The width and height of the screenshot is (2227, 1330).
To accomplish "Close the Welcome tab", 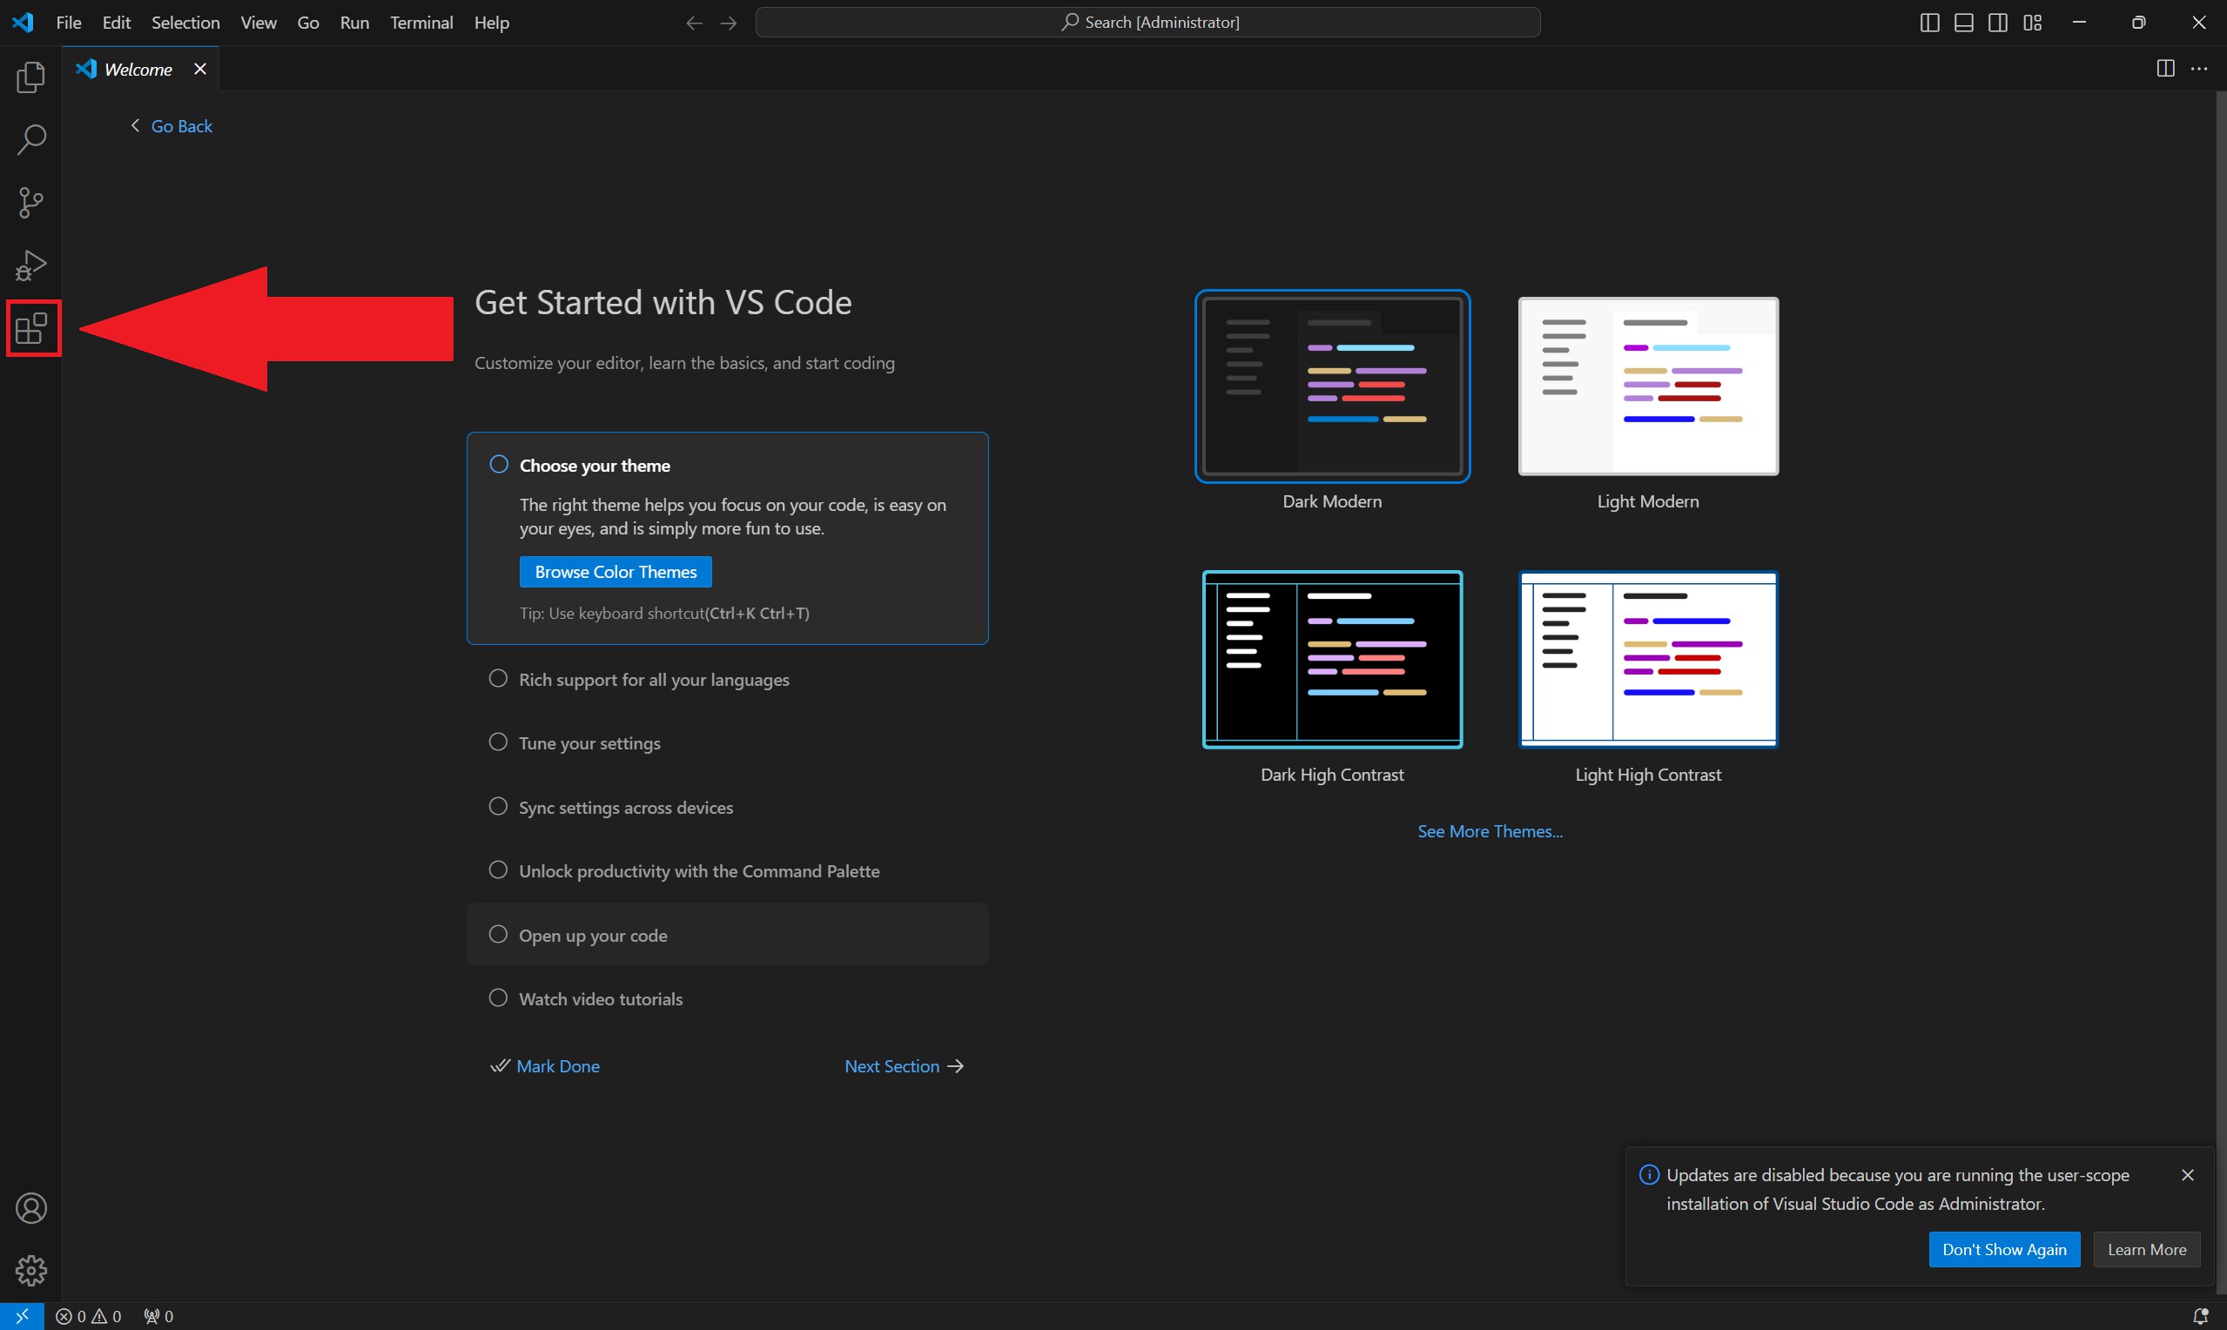I will [200, 69].
